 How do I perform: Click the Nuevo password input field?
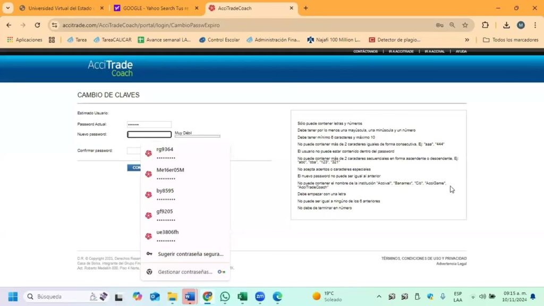click(149, 134)
